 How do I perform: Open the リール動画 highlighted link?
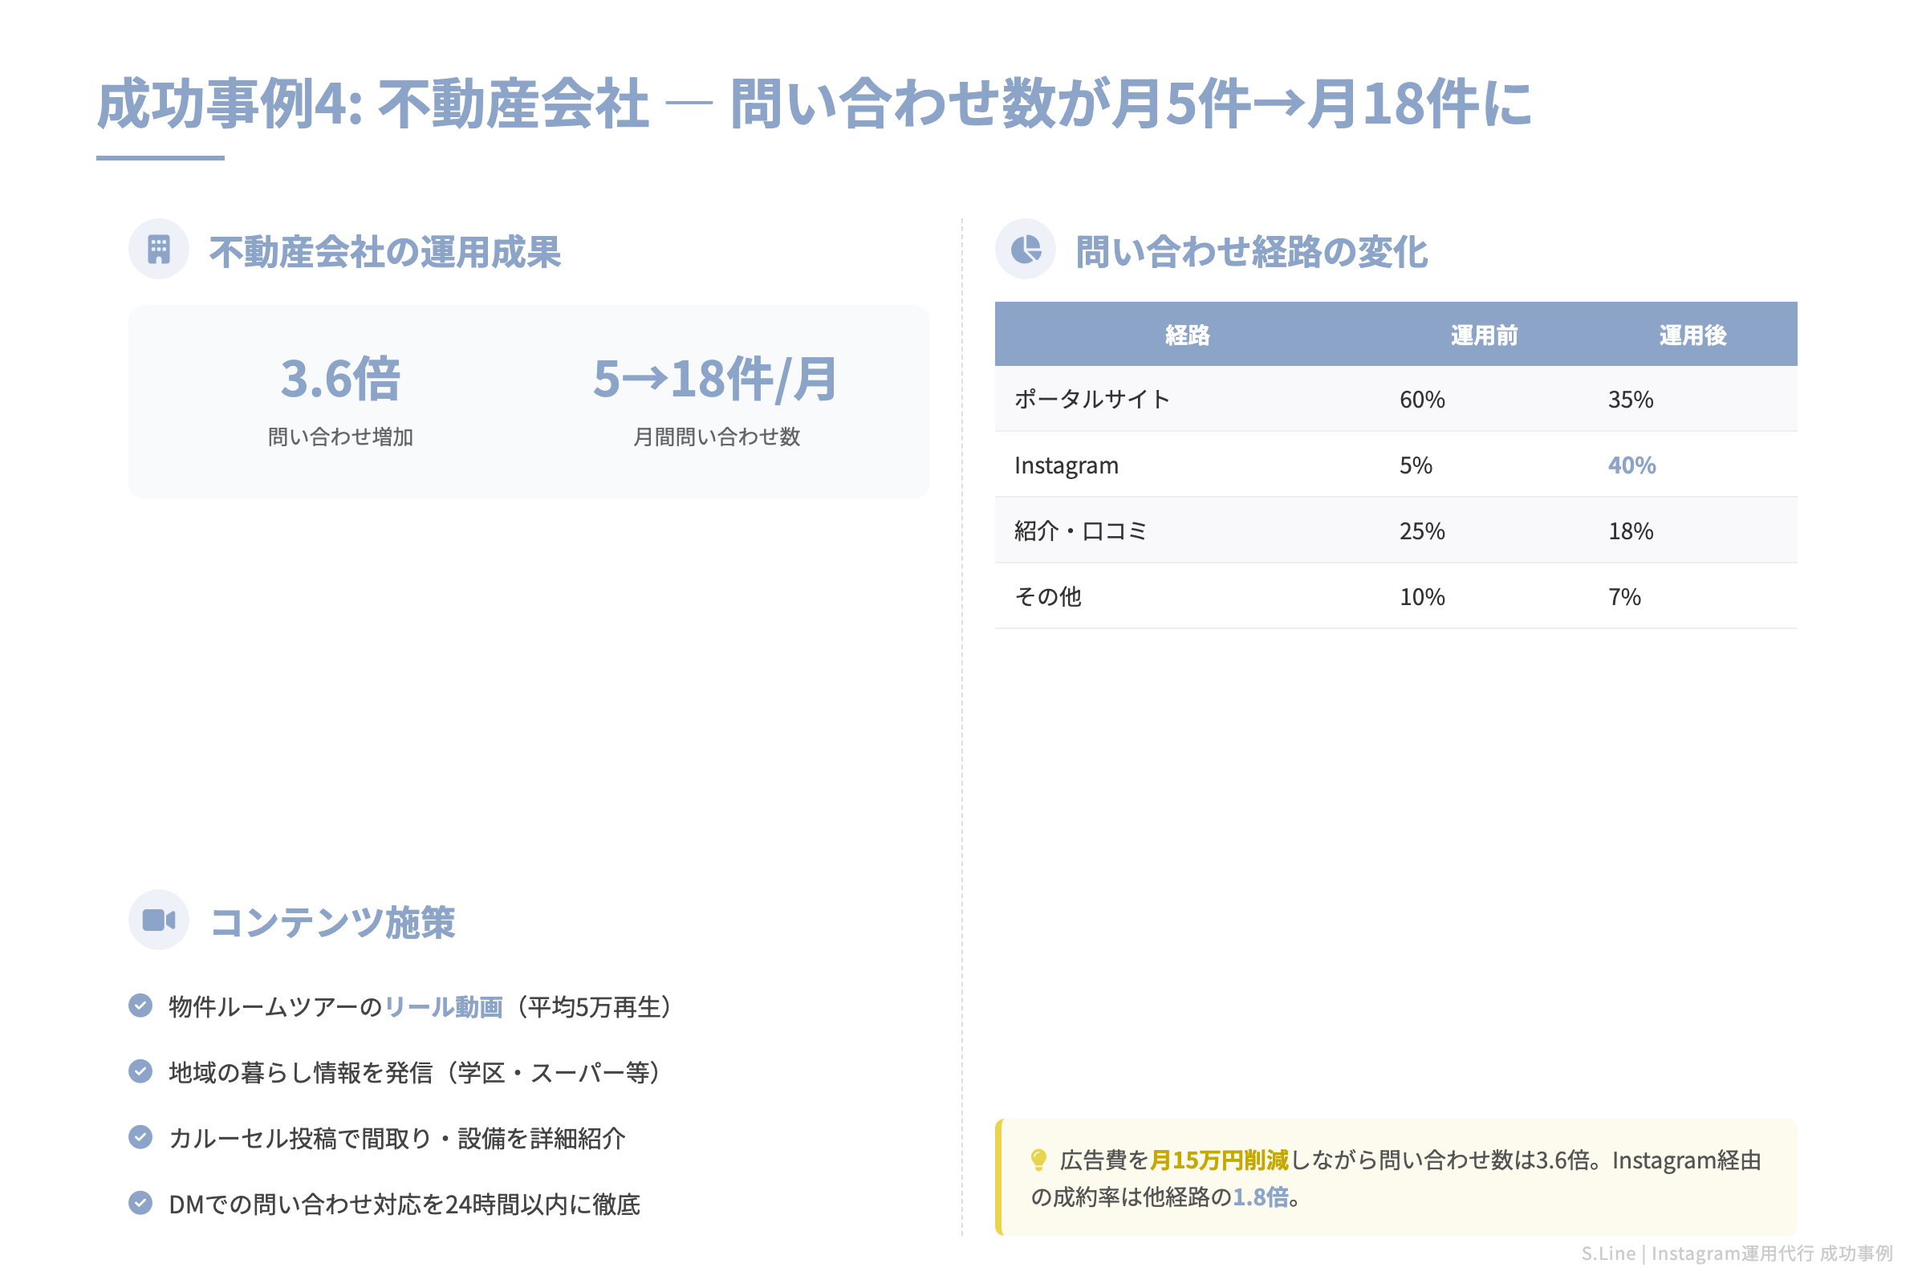(x=445, y=1008)
